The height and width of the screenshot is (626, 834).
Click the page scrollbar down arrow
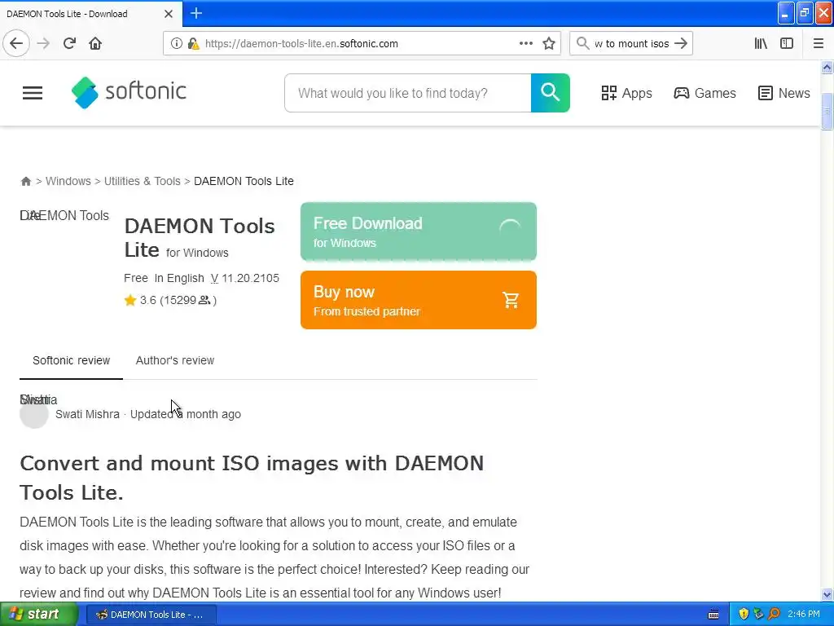point(827,594)
